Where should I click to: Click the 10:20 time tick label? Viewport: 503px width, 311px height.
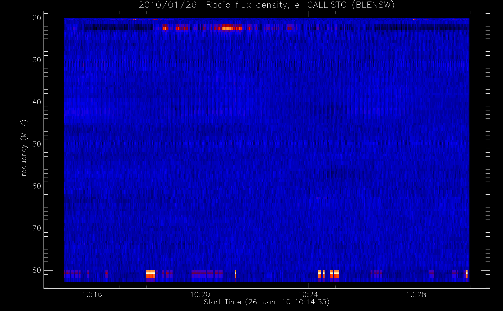[x=200, y=295]
